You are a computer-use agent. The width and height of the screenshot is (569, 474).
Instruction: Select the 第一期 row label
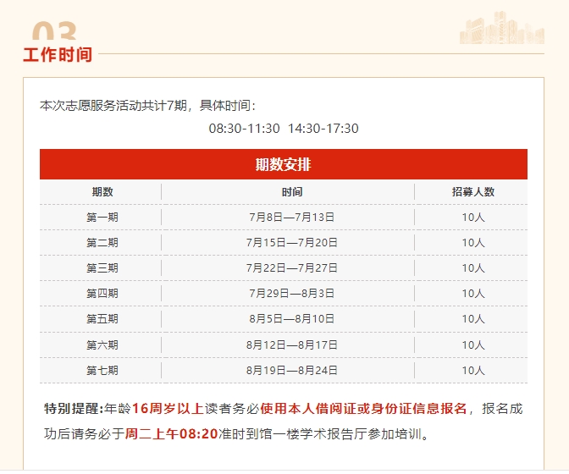pos(102,218)
